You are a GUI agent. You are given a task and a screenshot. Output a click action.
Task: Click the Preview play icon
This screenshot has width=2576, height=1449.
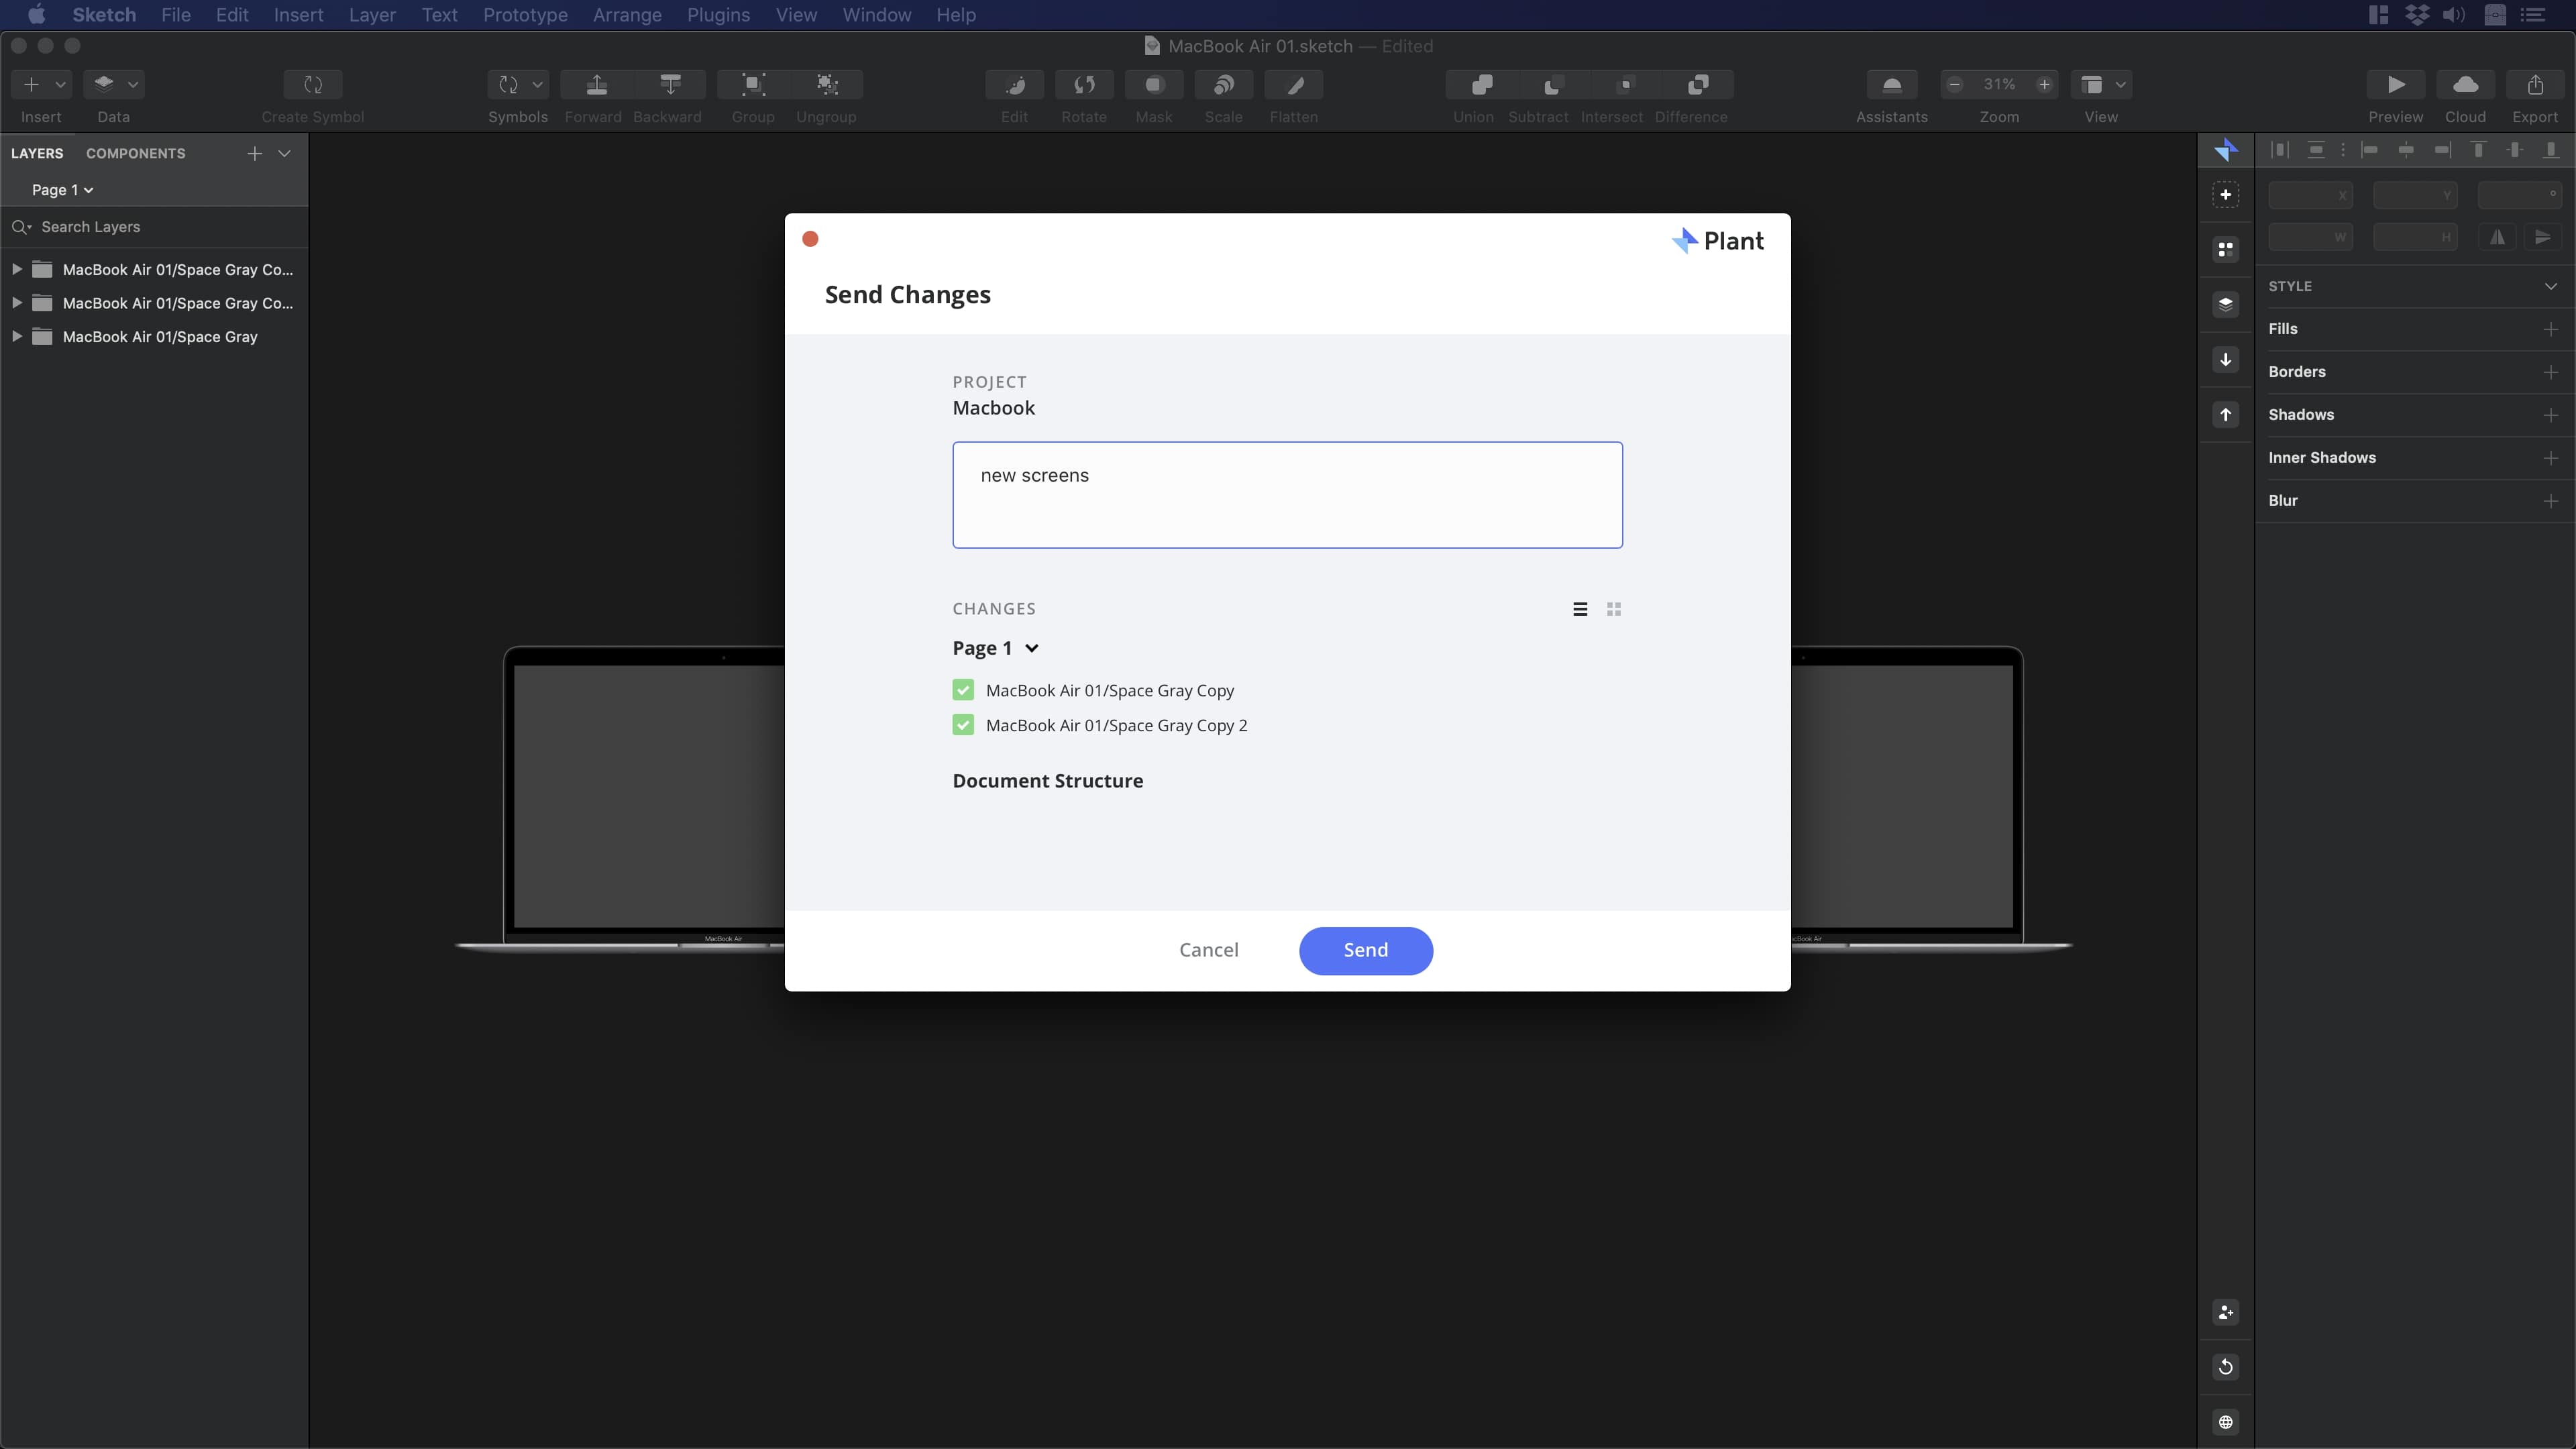2395,85
